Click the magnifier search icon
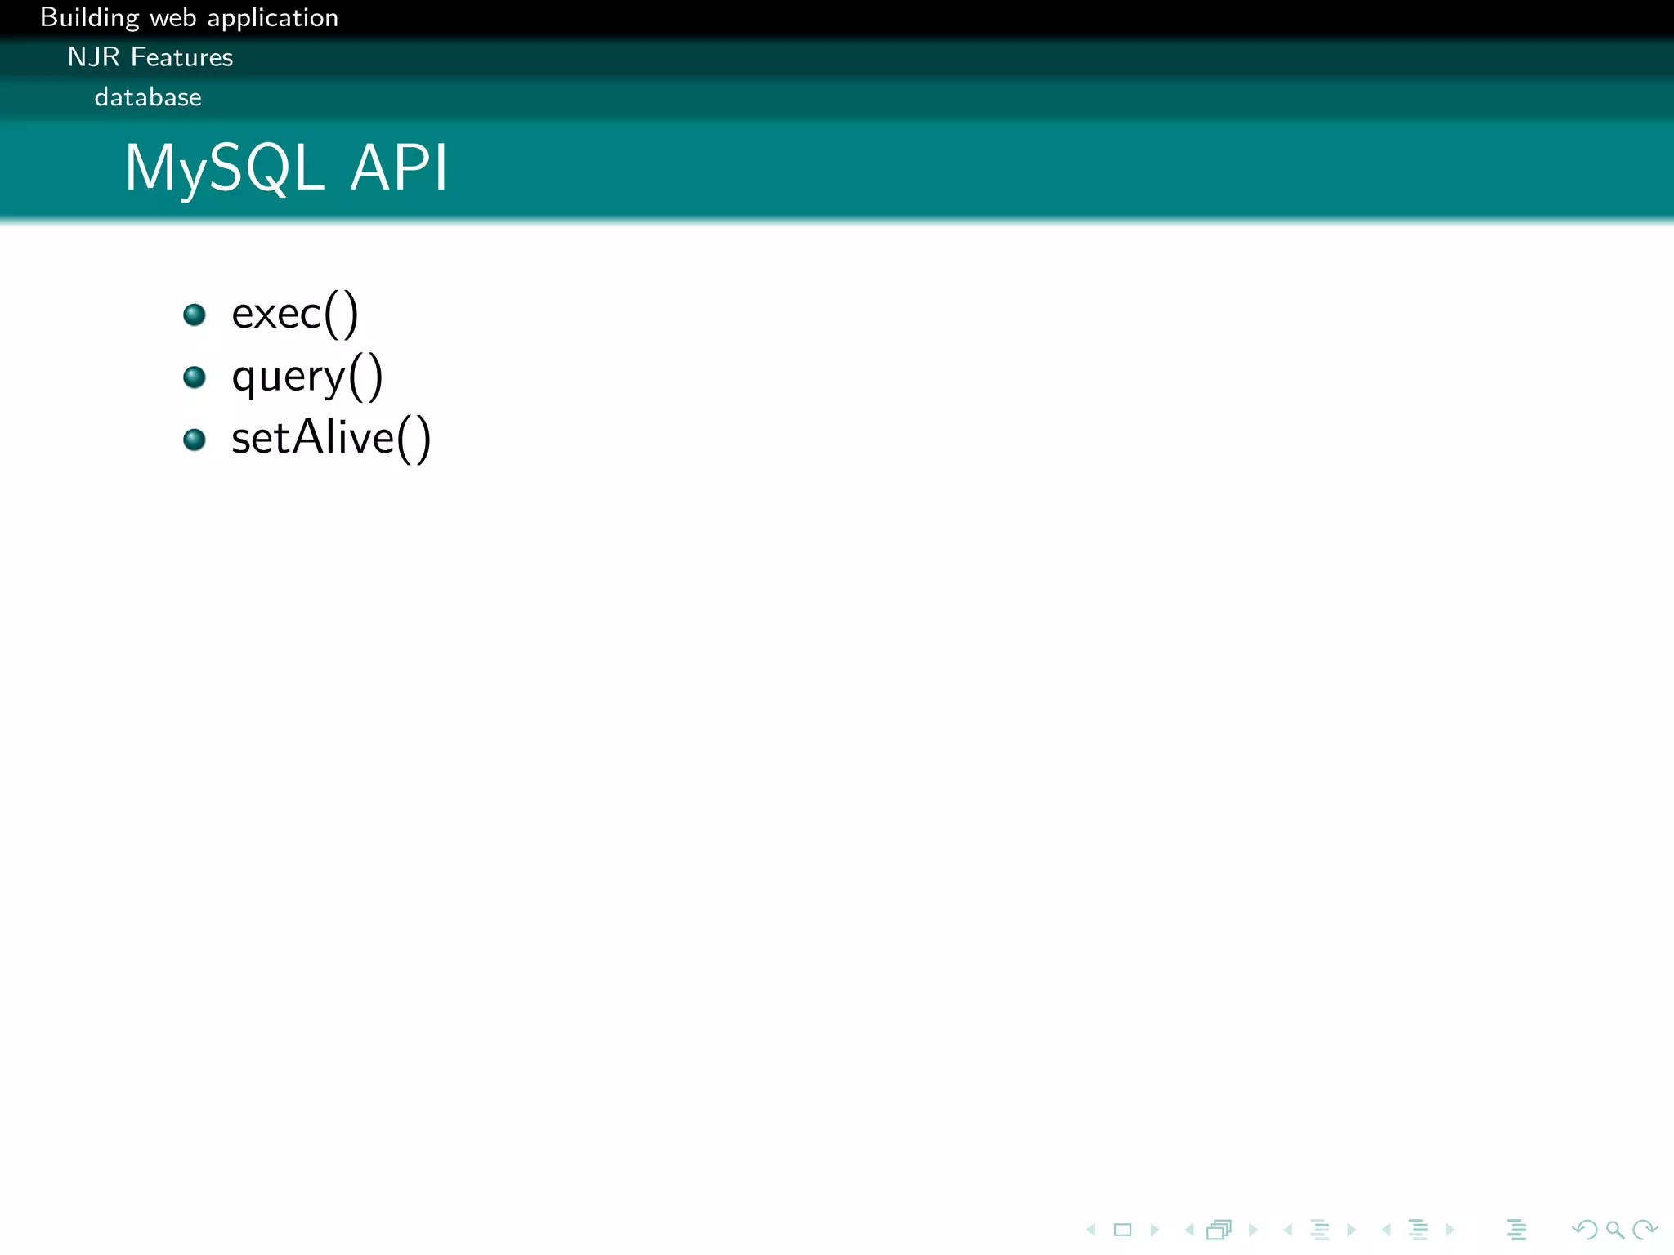The image size is (1674, 1255). [1615, 1230]
